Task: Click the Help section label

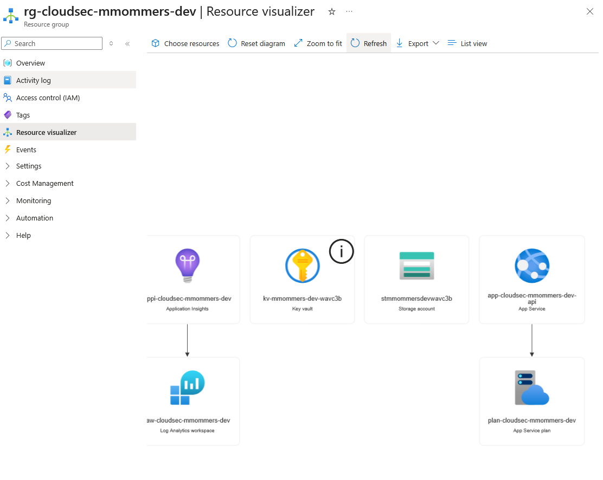Action: pos(23,235)
